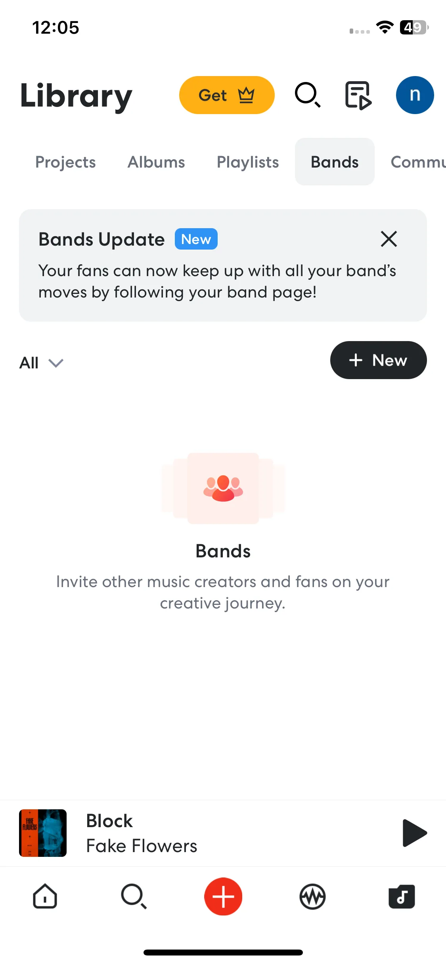Open the Fake Flowers album artwork thumbnail
The height and width of the screenshot is (965, 446).
pyautogui.click(x=43, y=833)
